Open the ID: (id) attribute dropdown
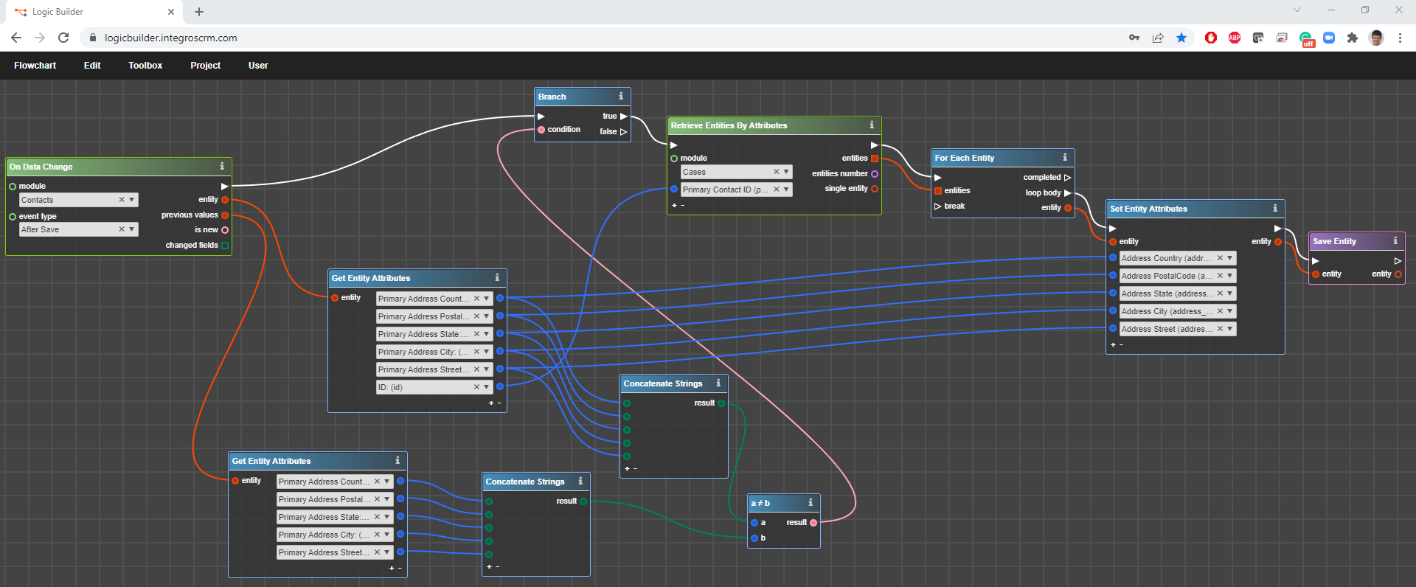Image resolution: width=1416 pixels, height=587 pixels. pos(487,387)
